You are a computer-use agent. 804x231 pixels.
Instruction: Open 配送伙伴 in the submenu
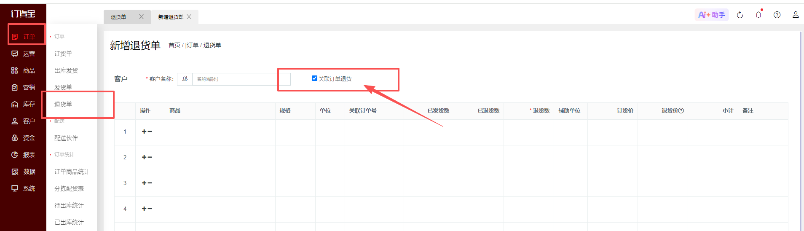[66, 138]
